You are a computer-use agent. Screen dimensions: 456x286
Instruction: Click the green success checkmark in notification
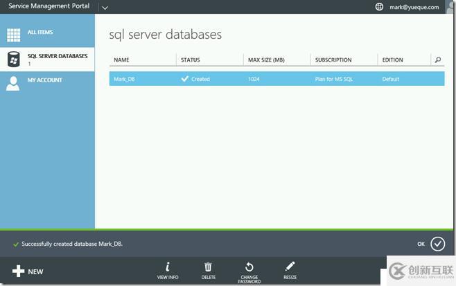click(16, 244)
